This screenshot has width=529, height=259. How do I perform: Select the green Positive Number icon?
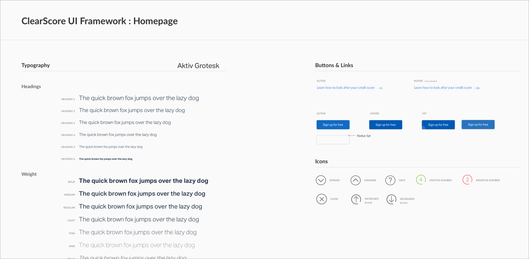[x=421, y=180]
